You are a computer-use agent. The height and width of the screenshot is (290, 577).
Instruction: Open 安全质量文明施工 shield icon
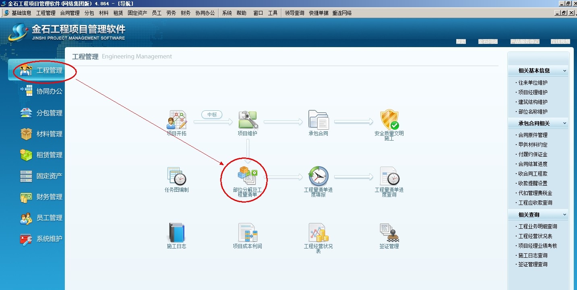pyautogui.click(x=389, y=120)
